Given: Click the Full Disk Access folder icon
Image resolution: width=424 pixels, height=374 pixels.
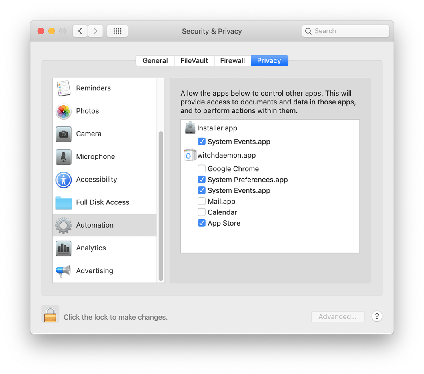Looking at the screenshot, I should [64, 202].
